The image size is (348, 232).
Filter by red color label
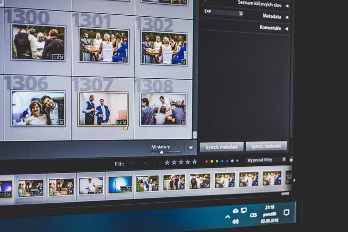pyautogui.click(x=206, y=162)
